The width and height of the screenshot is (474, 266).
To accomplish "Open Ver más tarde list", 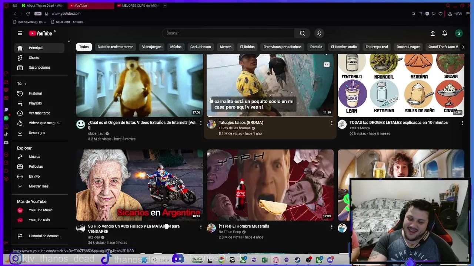I will coord(39,113).
